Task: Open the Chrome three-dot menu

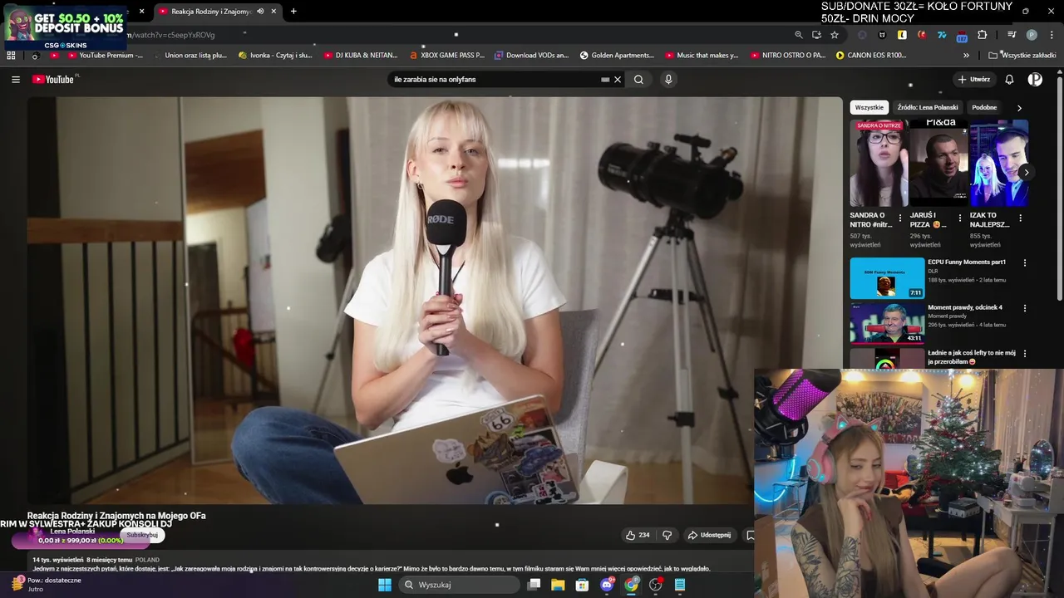Action: tap(1052, 35)
